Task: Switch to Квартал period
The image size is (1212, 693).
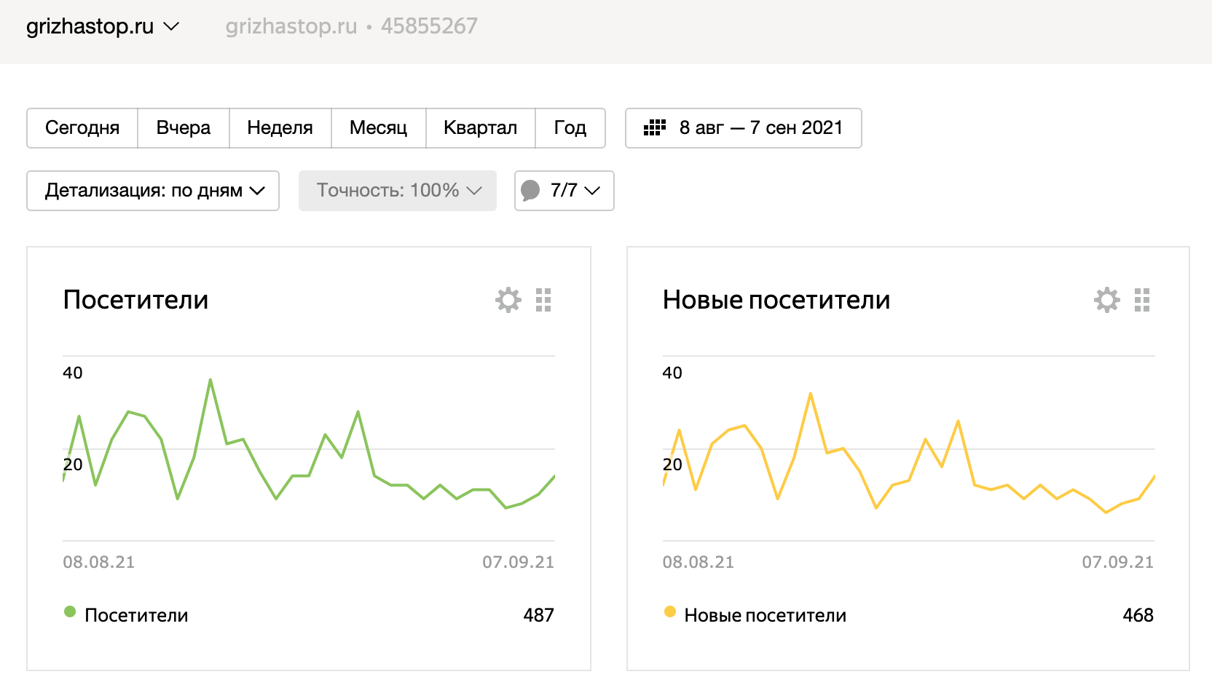Action: (x=480, y=128)
